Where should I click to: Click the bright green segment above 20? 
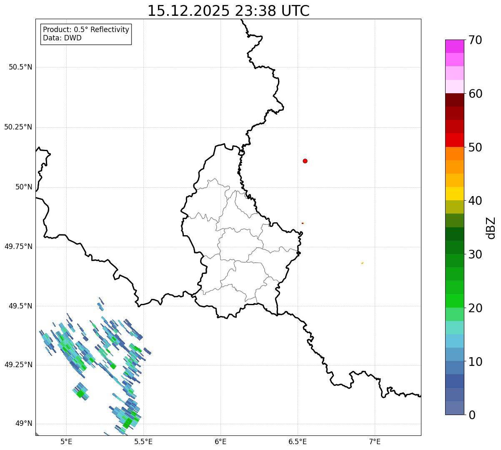(454, 301)
